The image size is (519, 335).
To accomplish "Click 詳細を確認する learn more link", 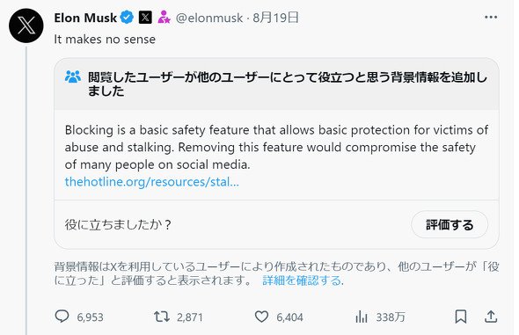I will [303, 280].
